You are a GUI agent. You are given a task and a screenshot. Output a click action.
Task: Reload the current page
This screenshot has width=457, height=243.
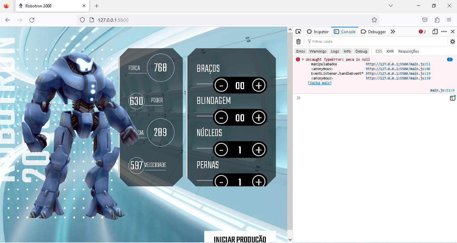click(x=32, y=20)
